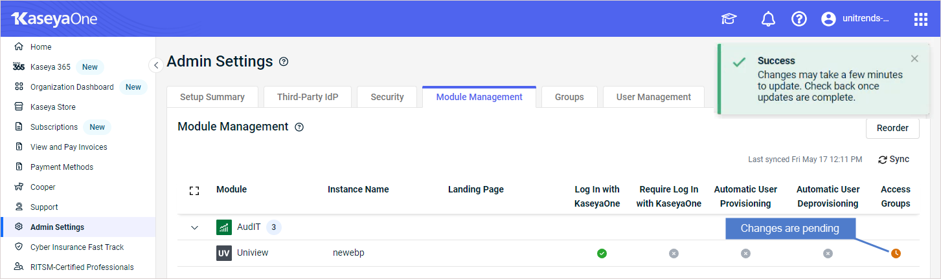Viewport: 941px width, 279px height.
Task: Open the graduation cap training icon
Action: click(x=729, y=19)
